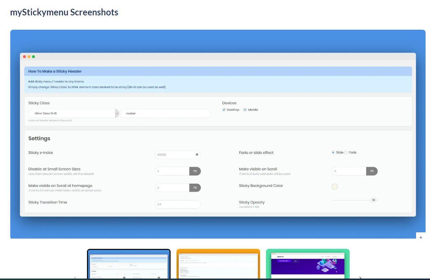
Task: Click the Sticky Opacity slider handle at 90
Action: coord(373,200)
